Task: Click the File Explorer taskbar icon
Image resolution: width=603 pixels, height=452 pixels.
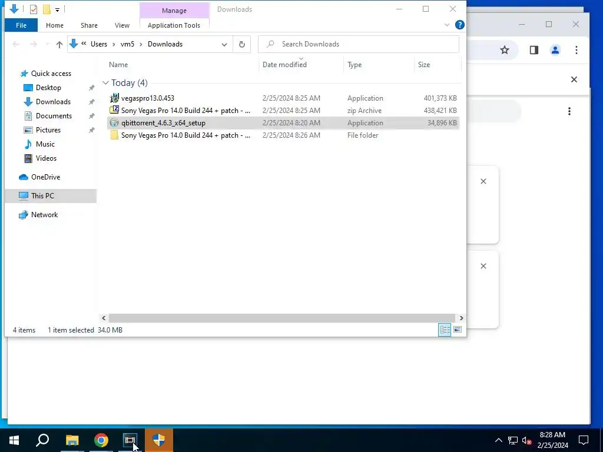Action: point(72,440)
